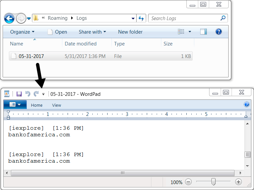Click the WordPad application icon in title bar
The width and height of the screenshot is (254, 190).
[7, 94]
